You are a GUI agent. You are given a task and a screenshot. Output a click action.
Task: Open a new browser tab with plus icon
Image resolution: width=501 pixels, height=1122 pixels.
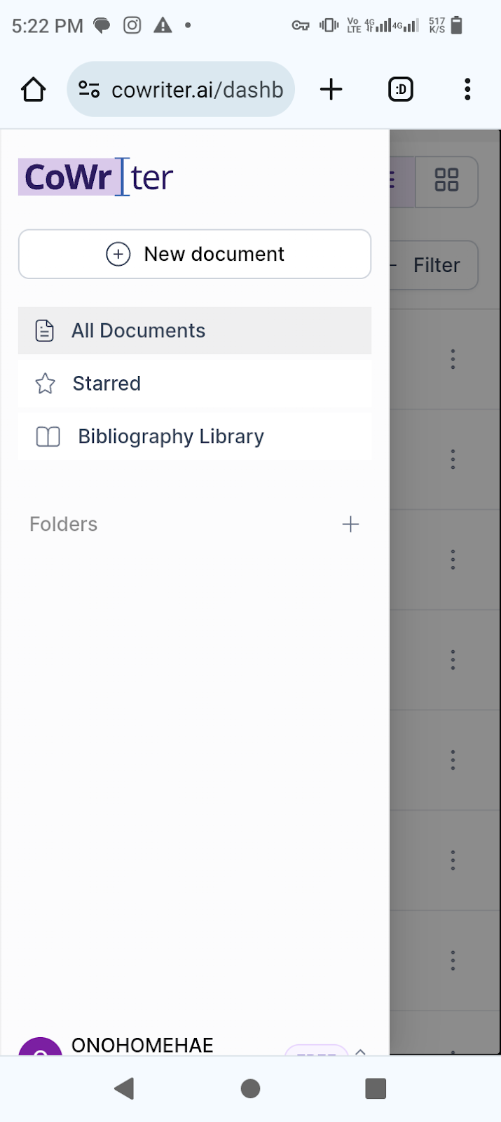331,90
